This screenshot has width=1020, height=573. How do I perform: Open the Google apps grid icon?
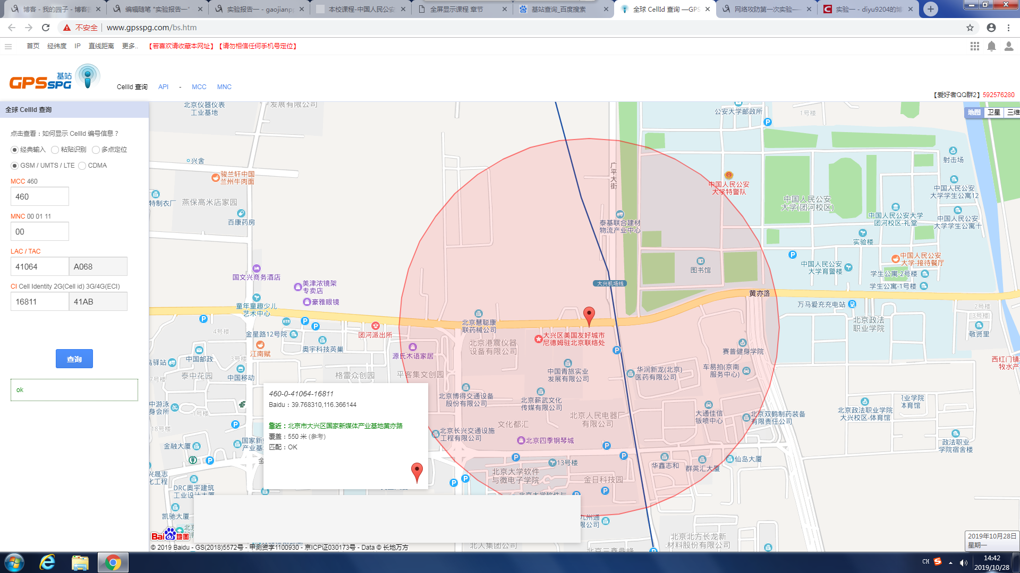(x=975, y=46)
